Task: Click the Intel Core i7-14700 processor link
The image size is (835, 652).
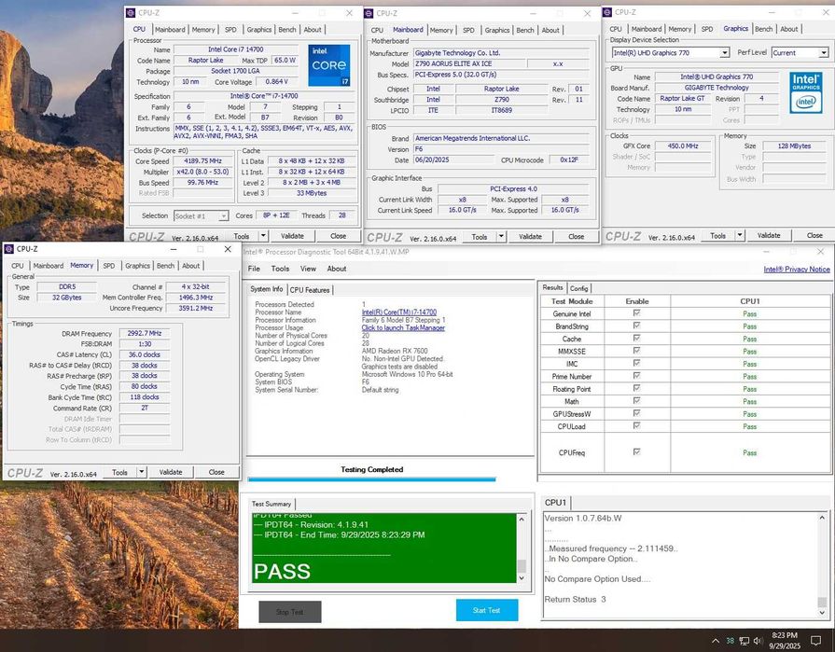Action: (x=399, y=312)
